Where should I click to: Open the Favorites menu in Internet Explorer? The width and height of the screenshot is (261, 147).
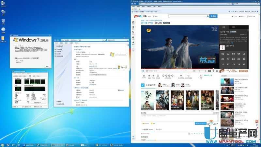[x=149, y=7]
